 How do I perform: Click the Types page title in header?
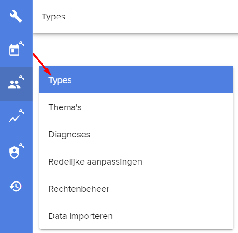53,17
